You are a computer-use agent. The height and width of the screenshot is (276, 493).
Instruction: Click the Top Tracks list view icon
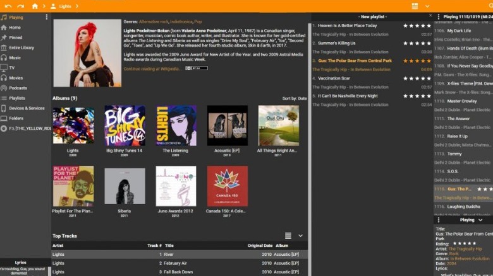click(x=288, y=236)
